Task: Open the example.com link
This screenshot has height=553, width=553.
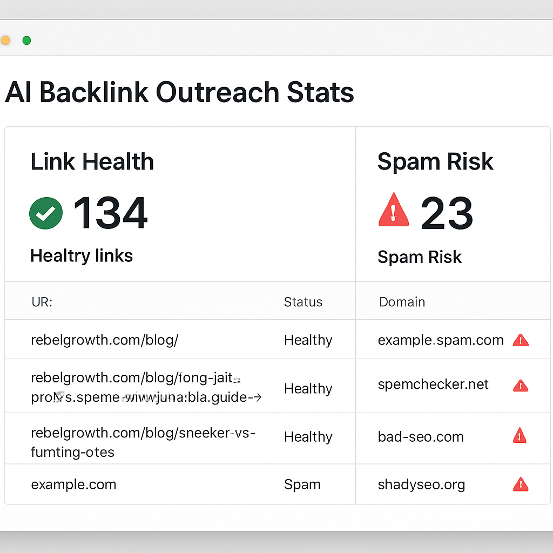Action: [x=73, y=484]
